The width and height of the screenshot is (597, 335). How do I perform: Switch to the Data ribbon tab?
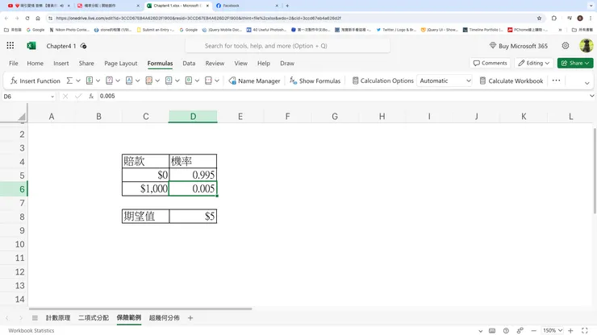189,63
